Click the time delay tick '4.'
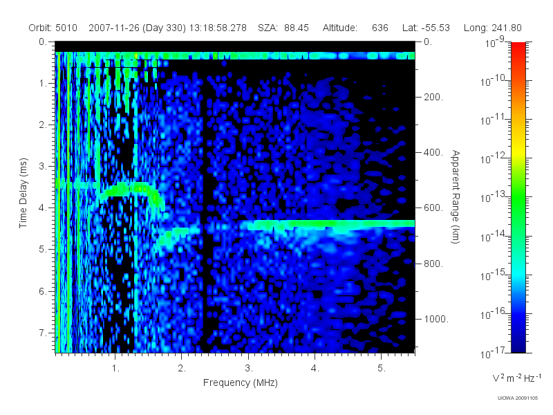The width and height of the screenshot is (553, 415). tap(43, 208)
